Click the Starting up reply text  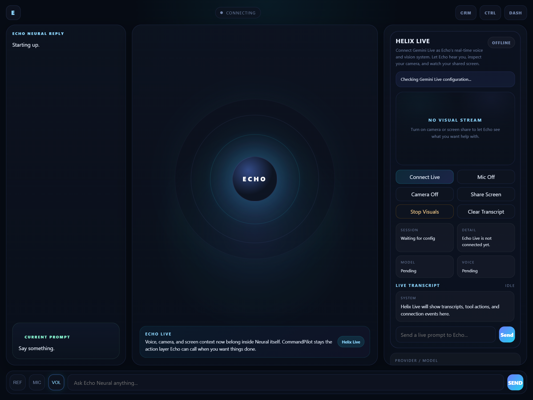coord(26,45)
